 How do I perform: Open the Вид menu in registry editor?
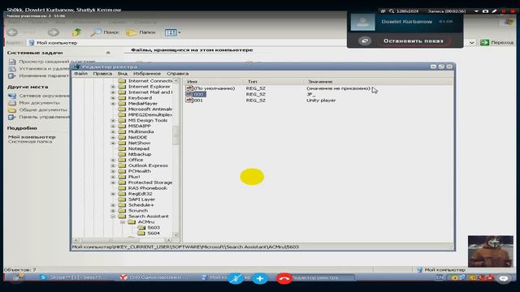coord(123,74)
